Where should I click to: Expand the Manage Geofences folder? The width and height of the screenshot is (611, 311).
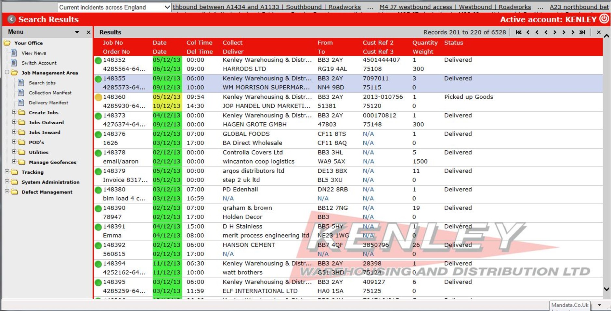click(x=14, y=162)
